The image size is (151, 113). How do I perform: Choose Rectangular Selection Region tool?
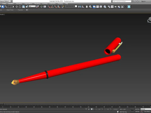pos(9,7)
